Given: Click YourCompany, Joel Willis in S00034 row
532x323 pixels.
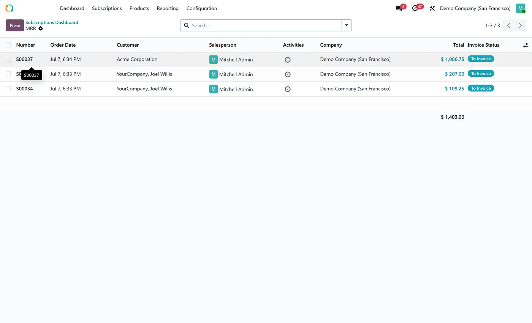Looking at the screenshot, I should coord(144,89).
